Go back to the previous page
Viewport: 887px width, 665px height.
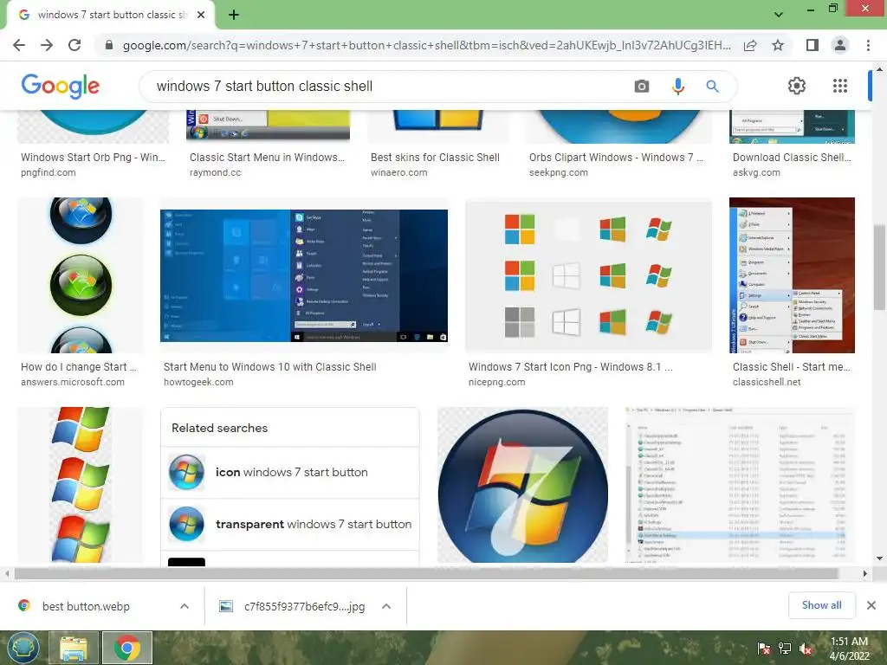tap(19, 45)
